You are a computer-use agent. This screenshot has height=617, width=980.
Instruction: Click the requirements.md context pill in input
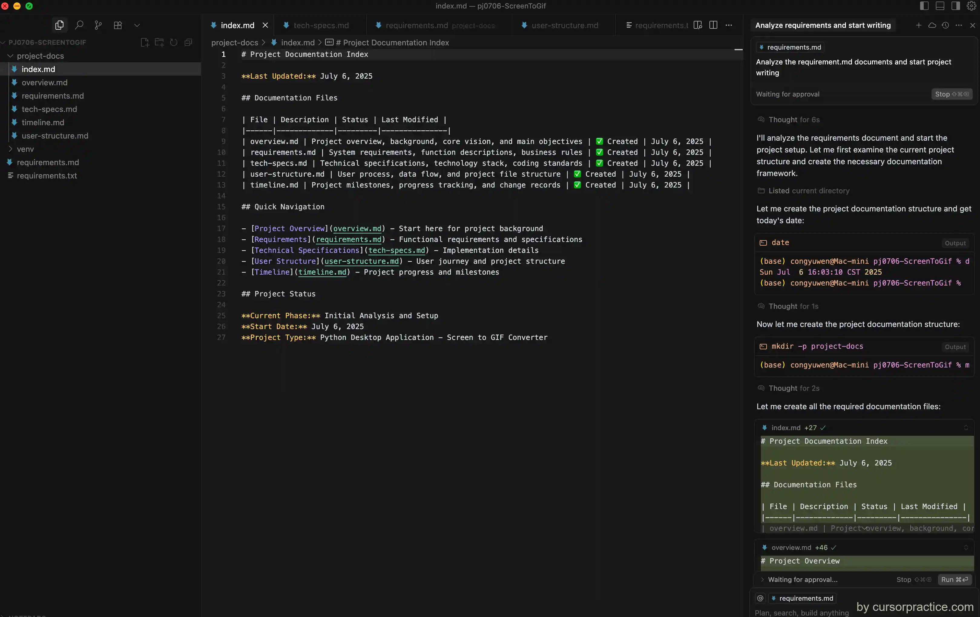(x=802, y=598)
